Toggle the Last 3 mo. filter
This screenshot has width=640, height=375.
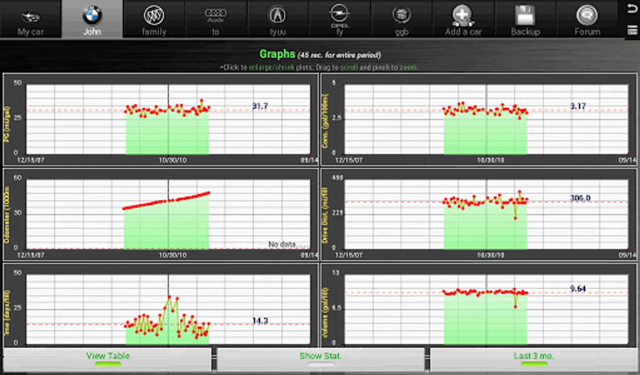click(x=534, y=359)
